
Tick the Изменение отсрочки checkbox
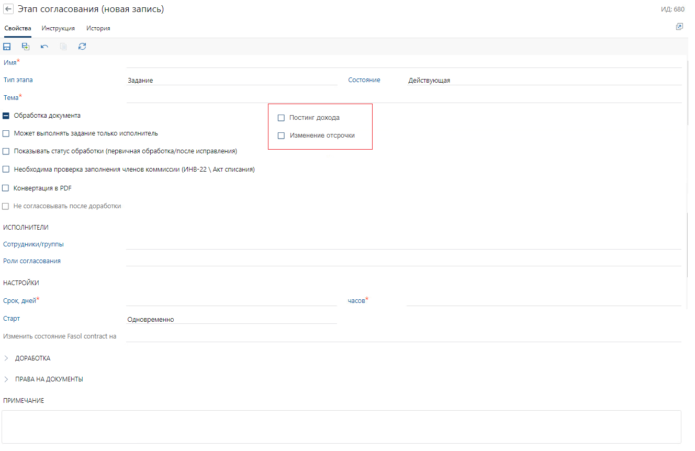pyautogui.click(x=281, y=136)
